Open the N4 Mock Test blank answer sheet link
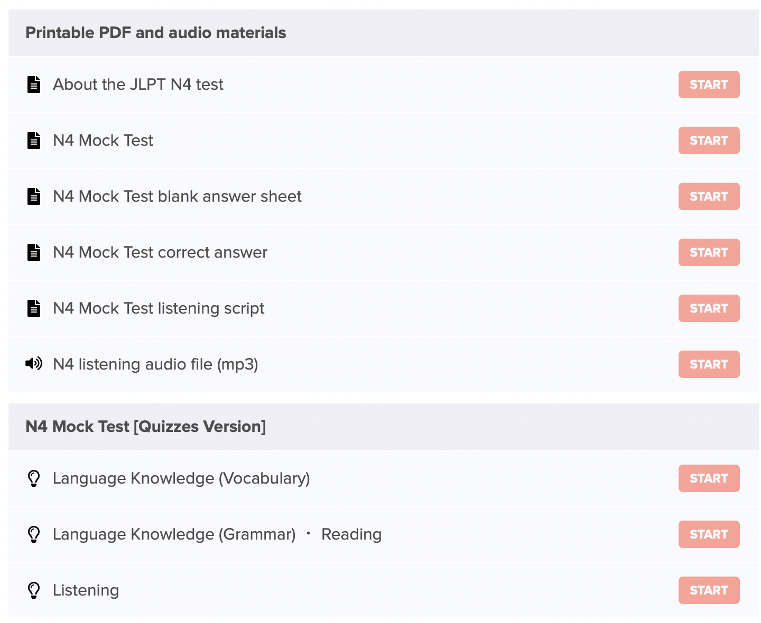This screenshot has height=623, width=761. pyautogui.click(x=177, y=196)
